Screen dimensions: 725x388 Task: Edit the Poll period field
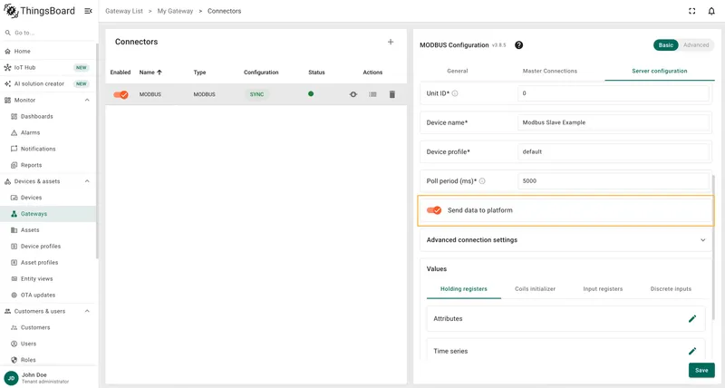pos(614,181)
